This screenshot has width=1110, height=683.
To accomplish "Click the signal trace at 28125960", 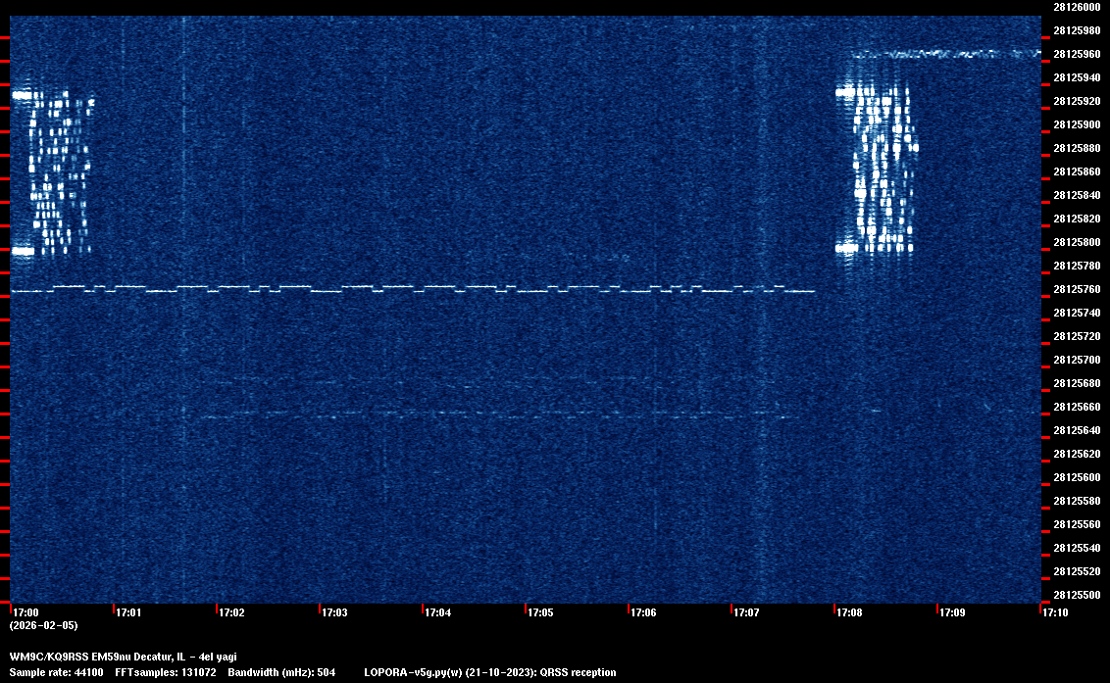I will click(941, 54).
